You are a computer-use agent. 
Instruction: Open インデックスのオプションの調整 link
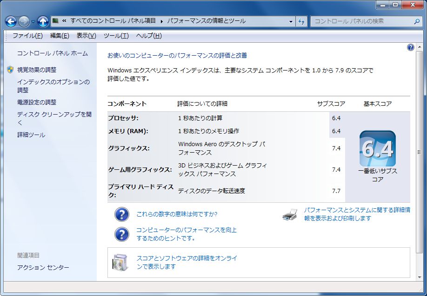pyautogui.click(x=53, y=86)
